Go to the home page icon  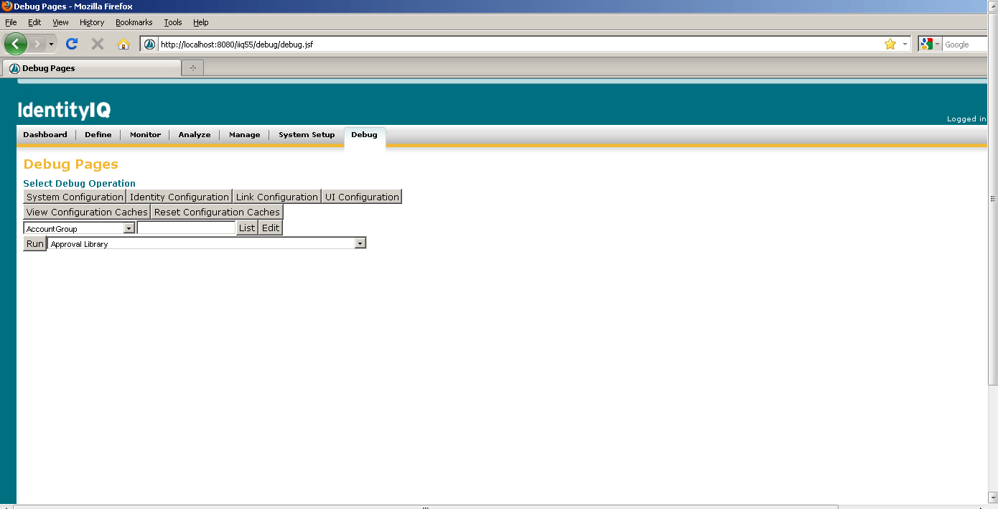pyautogui.click(x=123, y=44)
